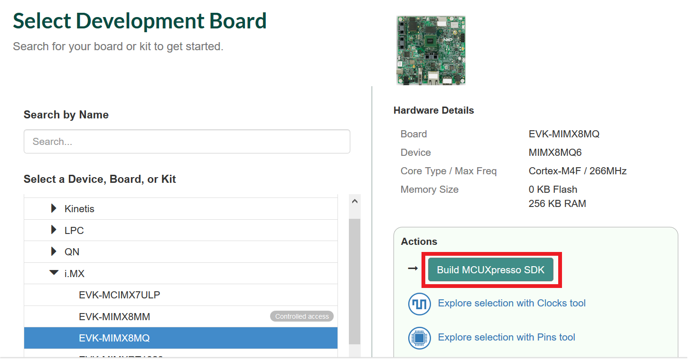Click the arrow icon beside the Build button
693x359 pixels.
click(412, 269)
